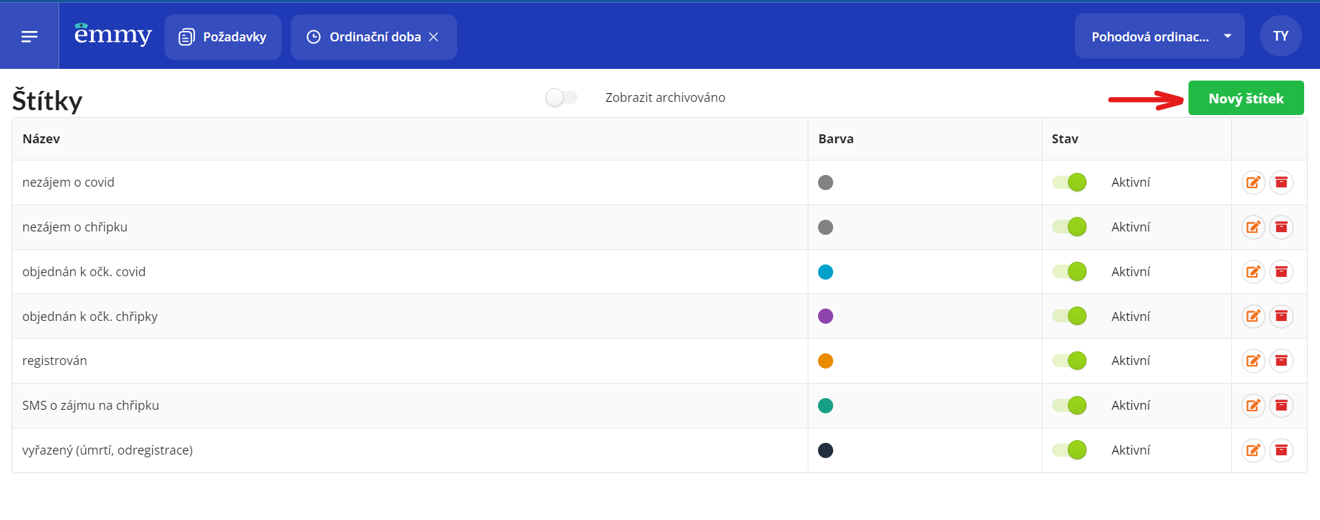Click the purple dot for 'objednán k očk. chřipky'
Screen dimensions: 1320x520
pyautogui.click(x=826, y=316)
